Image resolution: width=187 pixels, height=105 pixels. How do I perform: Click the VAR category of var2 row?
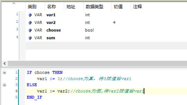(38, 22)
